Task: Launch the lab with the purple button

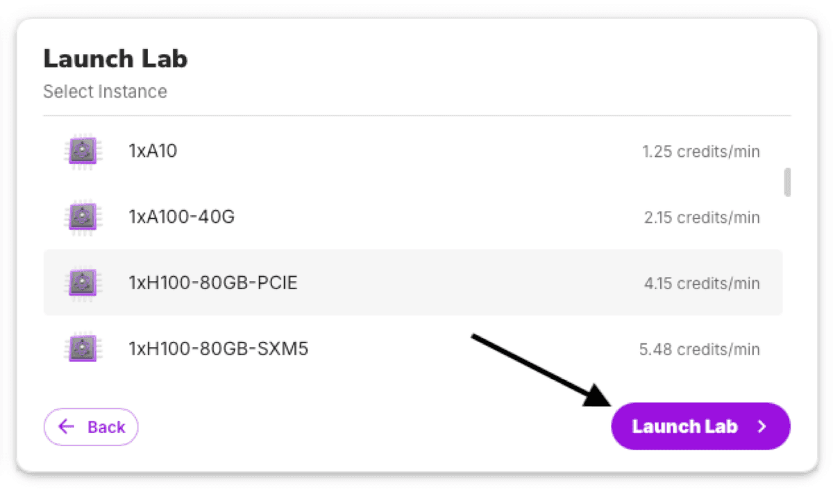Action: [700, 426]
